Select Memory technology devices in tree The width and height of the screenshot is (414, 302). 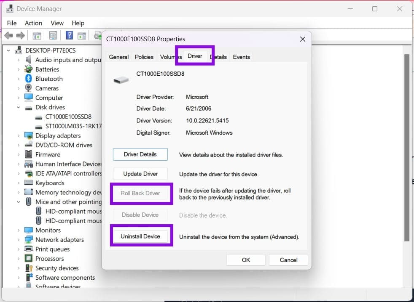(68, 192)
